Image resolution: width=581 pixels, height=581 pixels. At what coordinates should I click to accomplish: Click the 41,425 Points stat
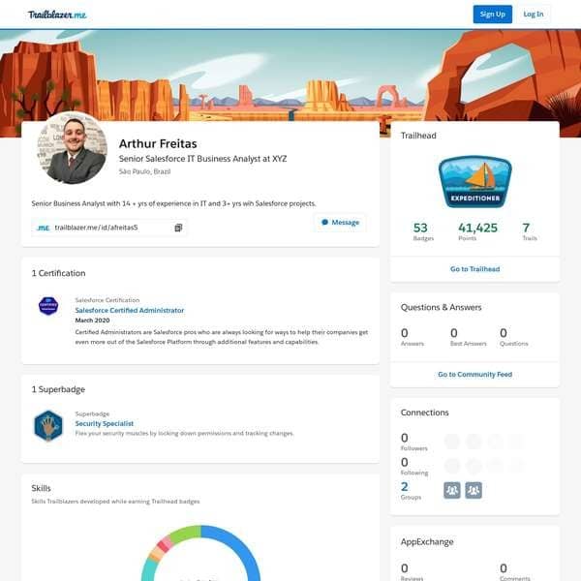pyautogui.click(x=476, y=231)
